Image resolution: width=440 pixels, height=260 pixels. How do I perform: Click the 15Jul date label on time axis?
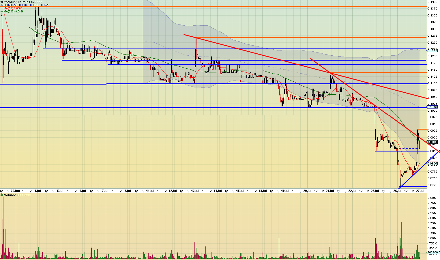pyautogui.click(x=240, y=191)
